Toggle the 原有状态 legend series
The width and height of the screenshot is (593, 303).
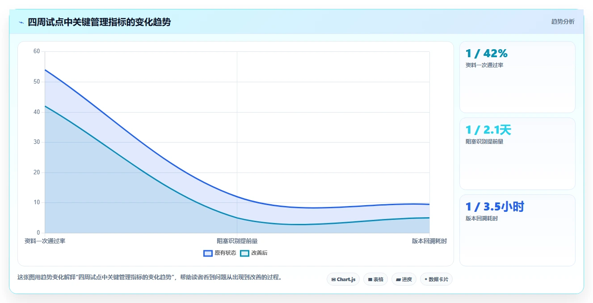click(219, 253)
